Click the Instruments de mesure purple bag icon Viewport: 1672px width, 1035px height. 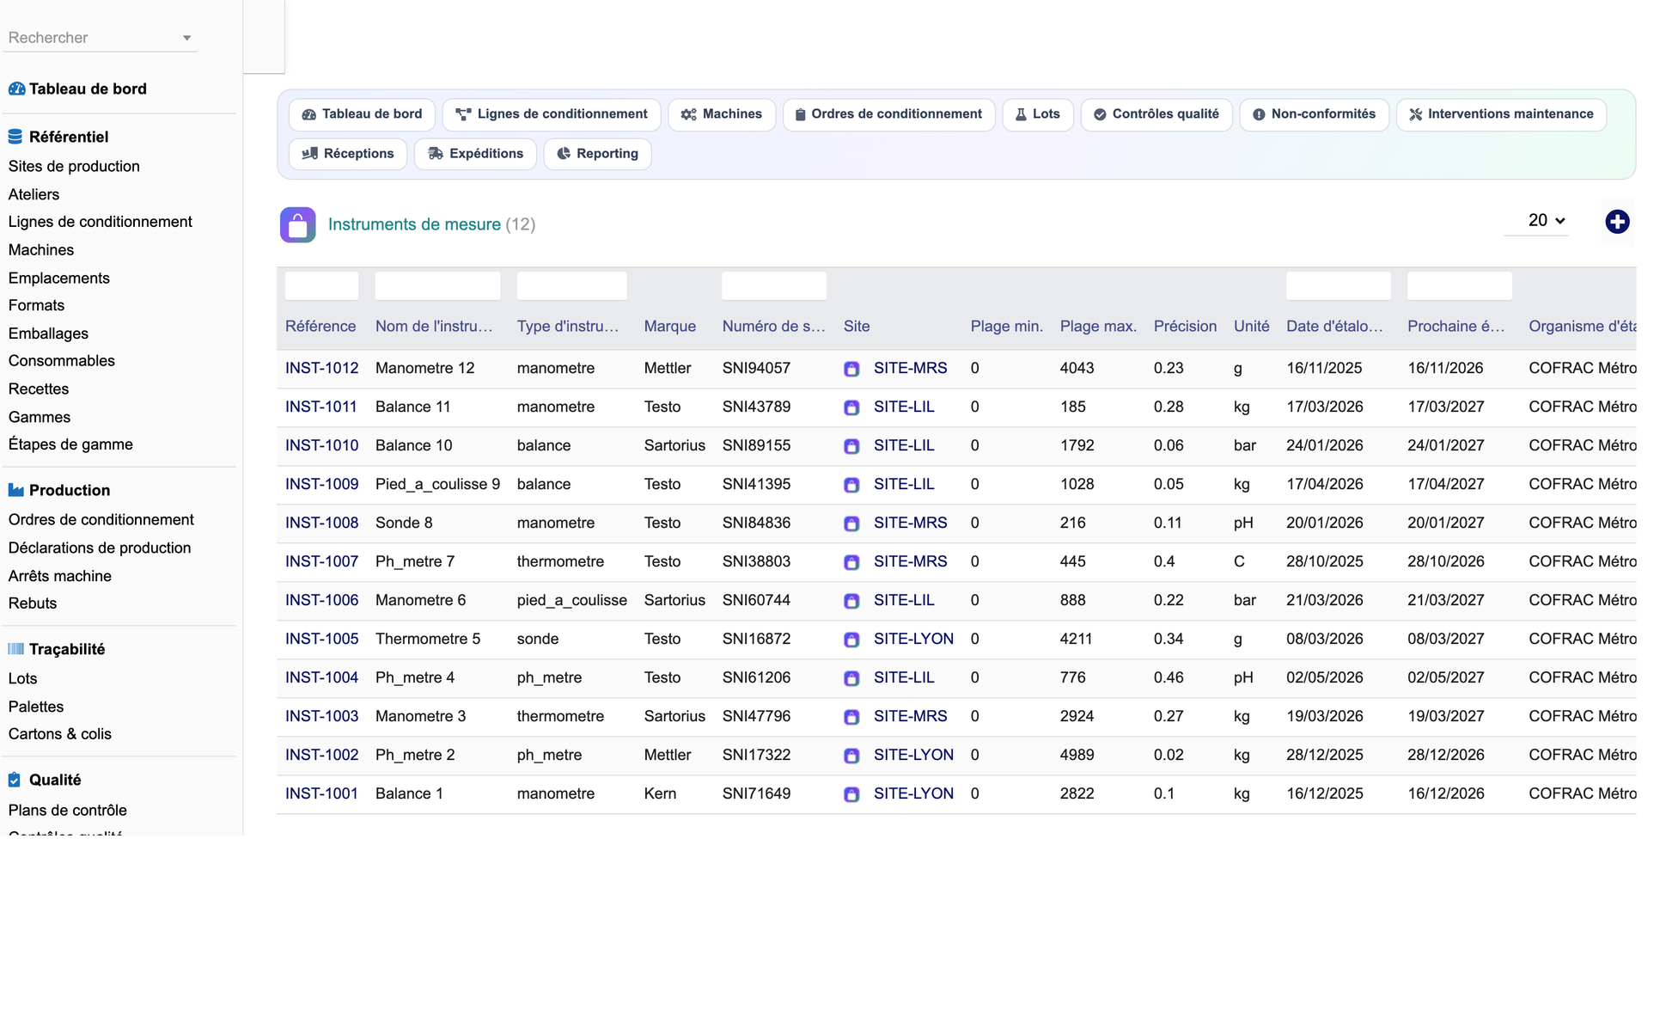pyautogui.click(x=297, y=225)
